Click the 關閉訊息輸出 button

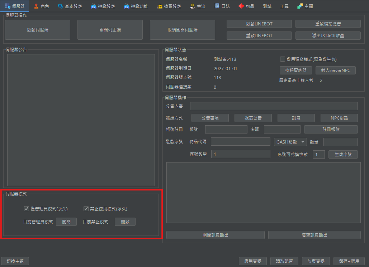pos(215,235)
